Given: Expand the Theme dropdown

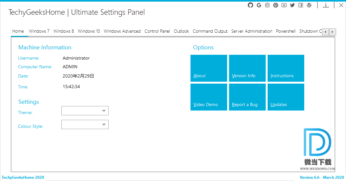Looking at the screenshot, I should tap(85, 111).
